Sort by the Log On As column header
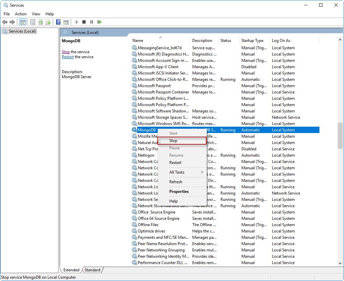 [295, 41]
